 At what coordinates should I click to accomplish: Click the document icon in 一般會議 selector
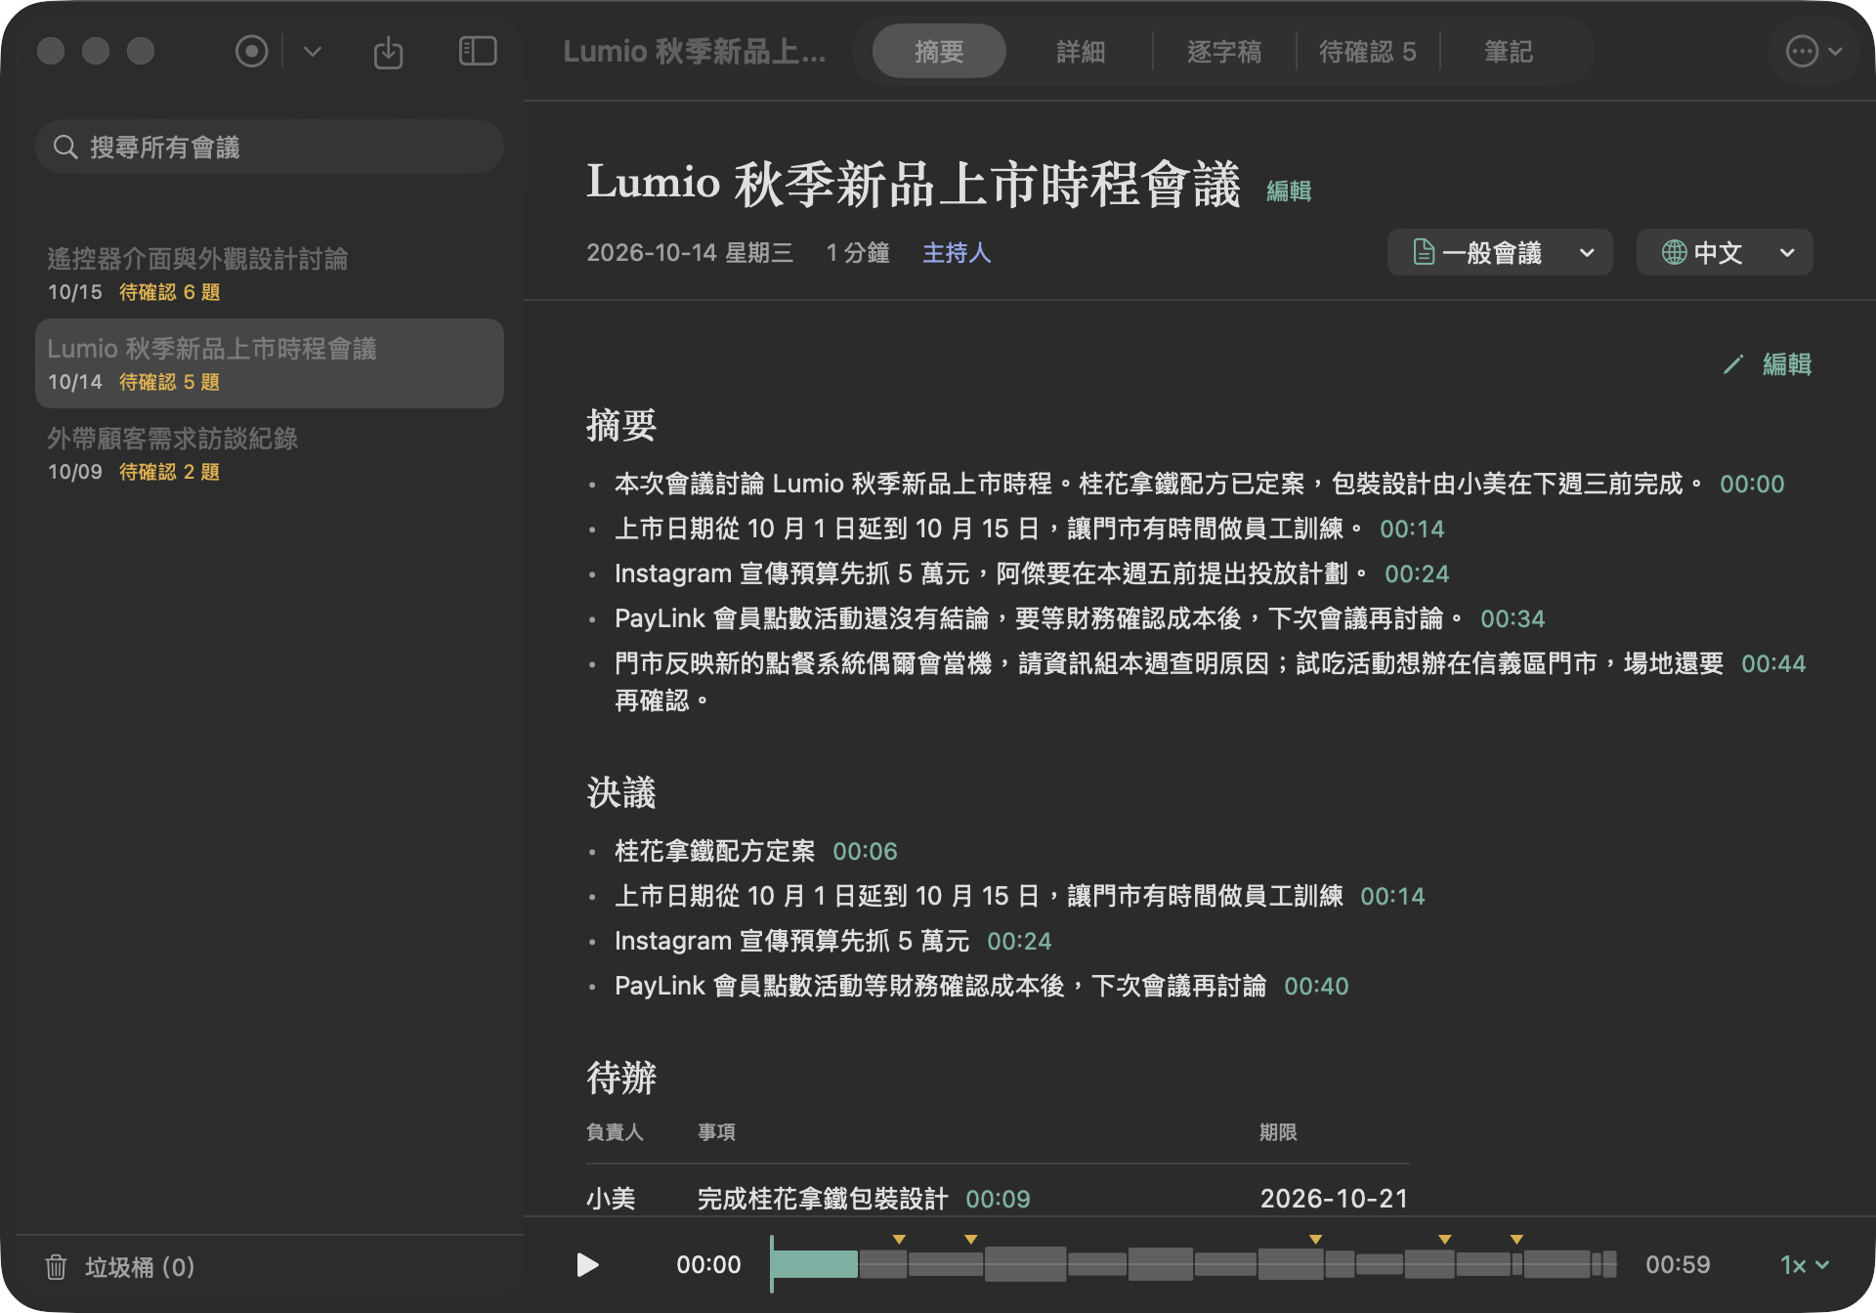[x=1424, y=253]
